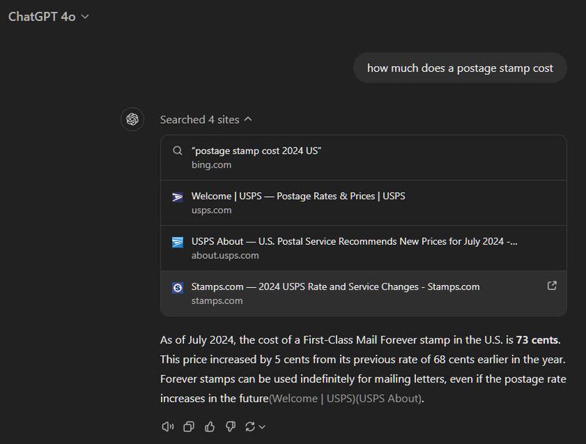586x444 pixels.
Task: Open Stamps.com 2024 USPS Rate and Service Changes
Action: pyautogui.click(x=363, y=293)
